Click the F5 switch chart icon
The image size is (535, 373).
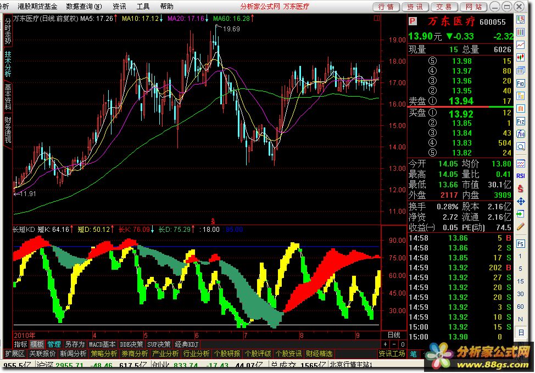[x=520, y=244]
